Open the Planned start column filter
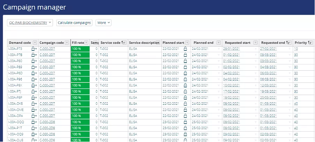The width and height of the screenshot is (315, 142). (187, 43)
